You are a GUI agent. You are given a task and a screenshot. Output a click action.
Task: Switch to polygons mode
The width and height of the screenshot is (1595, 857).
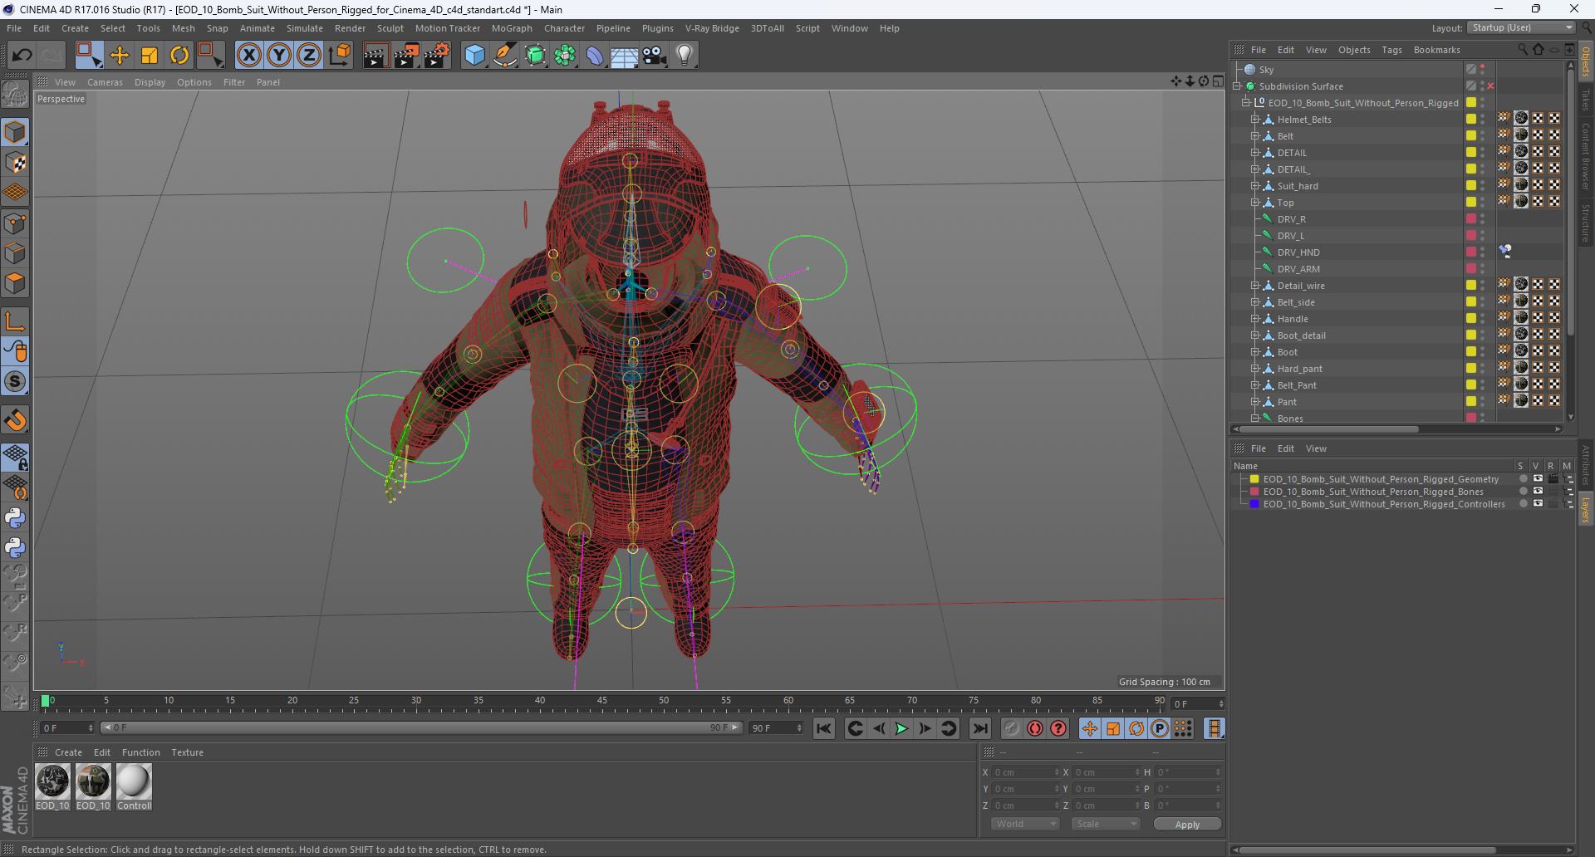tap(15, 283)
